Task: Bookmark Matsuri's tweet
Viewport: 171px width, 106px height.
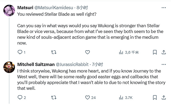Action: pyautogui.click(x=155, y=52)
